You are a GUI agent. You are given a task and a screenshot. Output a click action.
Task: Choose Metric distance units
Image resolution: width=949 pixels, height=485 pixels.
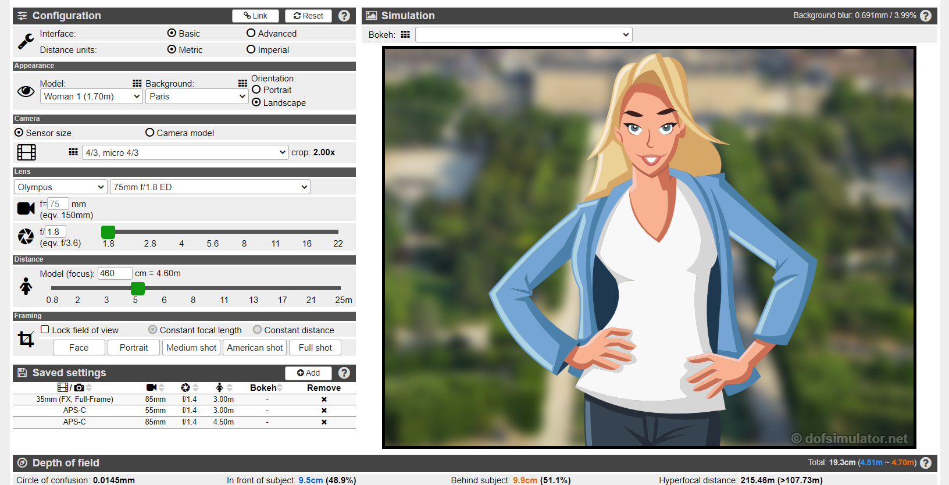point(172,49)
